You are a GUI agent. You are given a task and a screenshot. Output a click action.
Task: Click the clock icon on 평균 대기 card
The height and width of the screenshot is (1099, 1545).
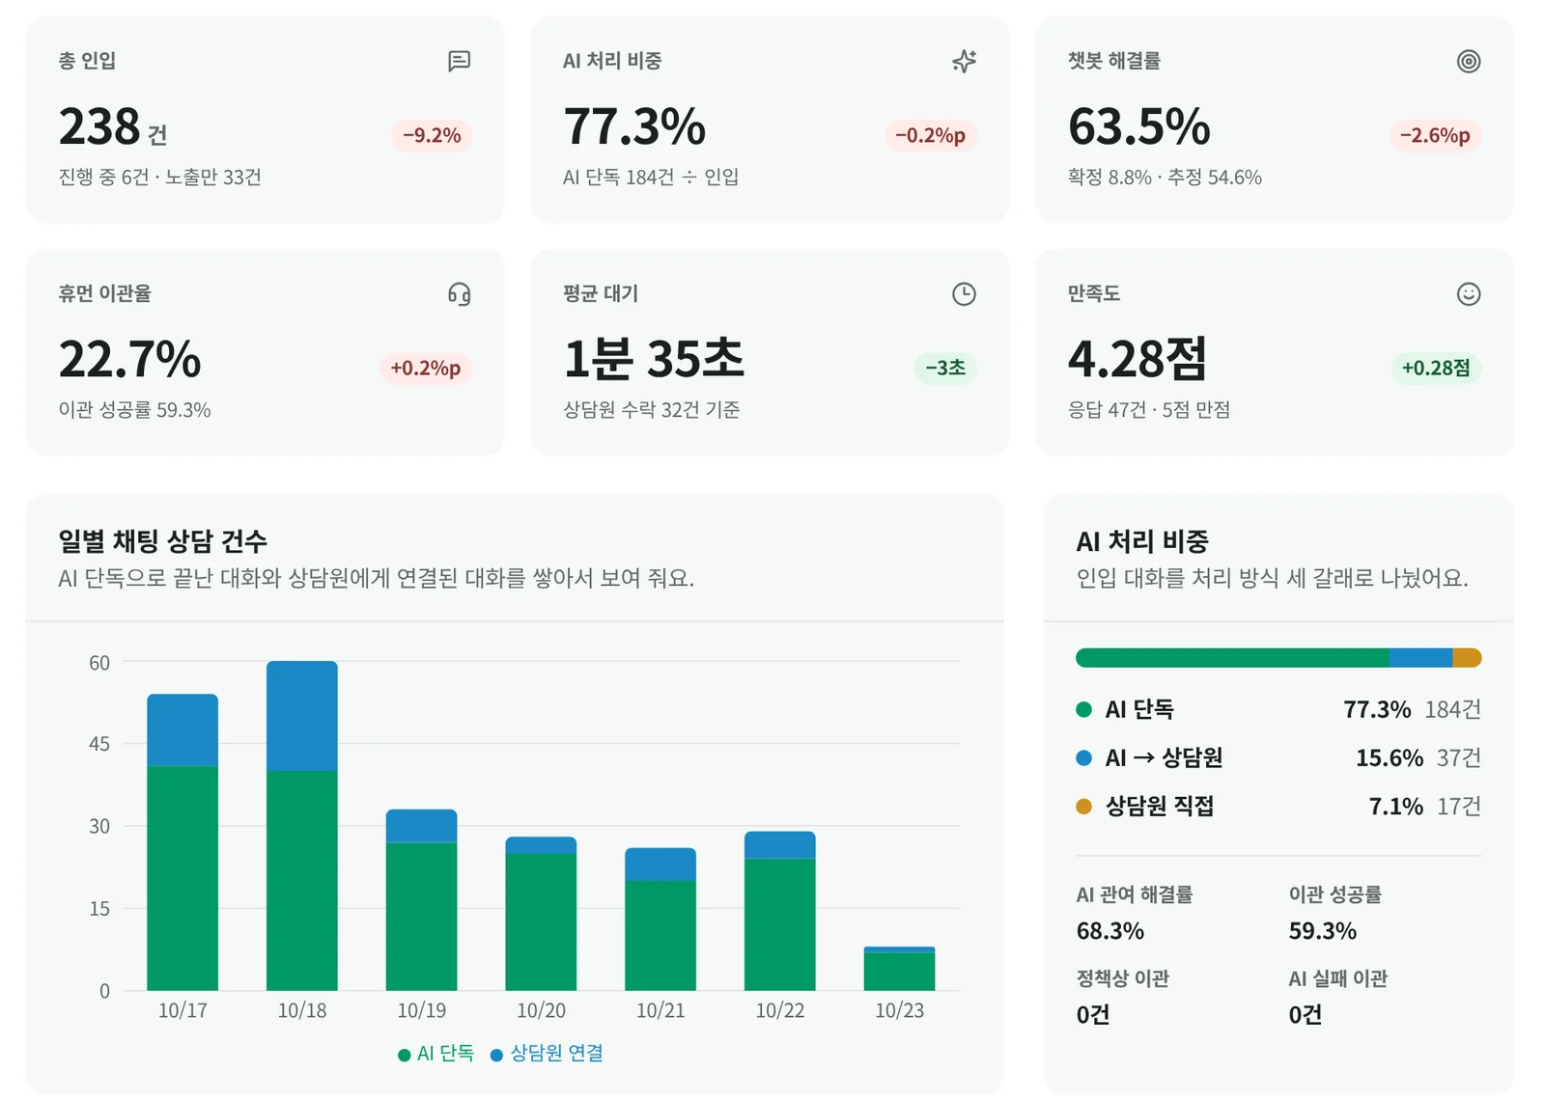964,294
